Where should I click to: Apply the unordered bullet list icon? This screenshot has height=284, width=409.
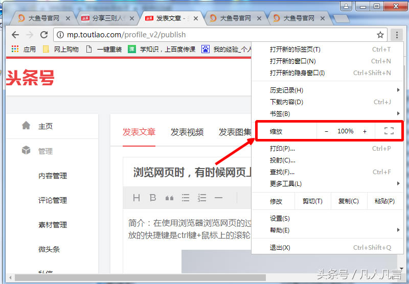(x=186, y=198)
